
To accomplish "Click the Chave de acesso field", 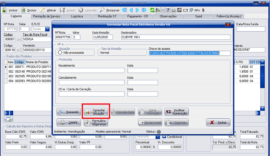I will [189, 53].
